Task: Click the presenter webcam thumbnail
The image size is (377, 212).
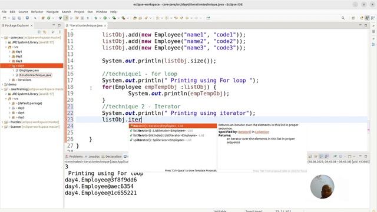Action: [x=322, y=187]
